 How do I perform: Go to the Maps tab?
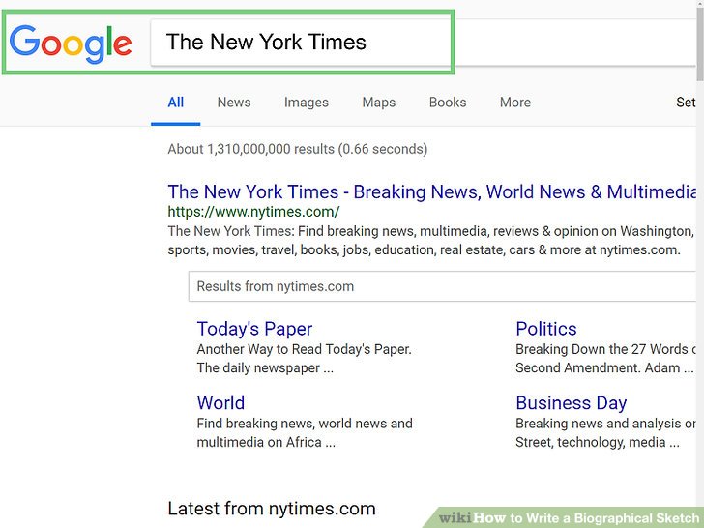pyautogui.click(x=378, y=103)
